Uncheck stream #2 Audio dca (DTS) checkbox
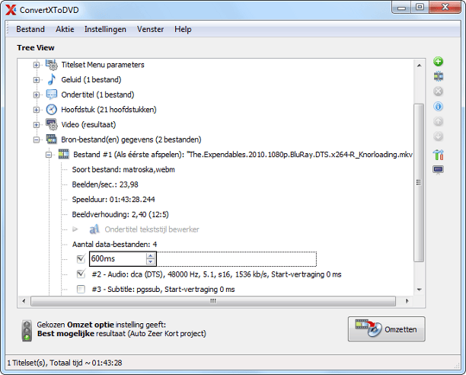Screen dimensions: 466x375 (81, 274)
